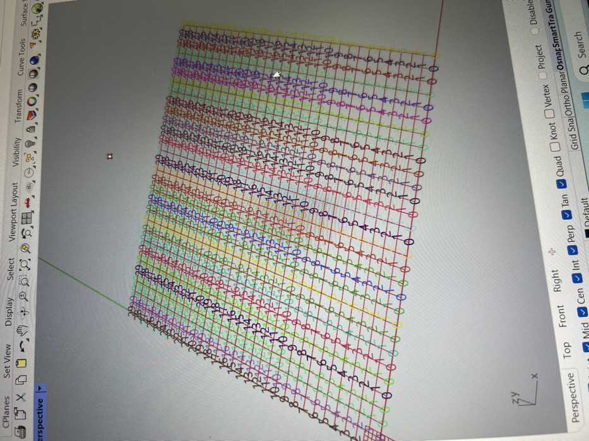
Task: Add a new viewport tab with plus
Action: pyautogui.click(x=552, y=251)
